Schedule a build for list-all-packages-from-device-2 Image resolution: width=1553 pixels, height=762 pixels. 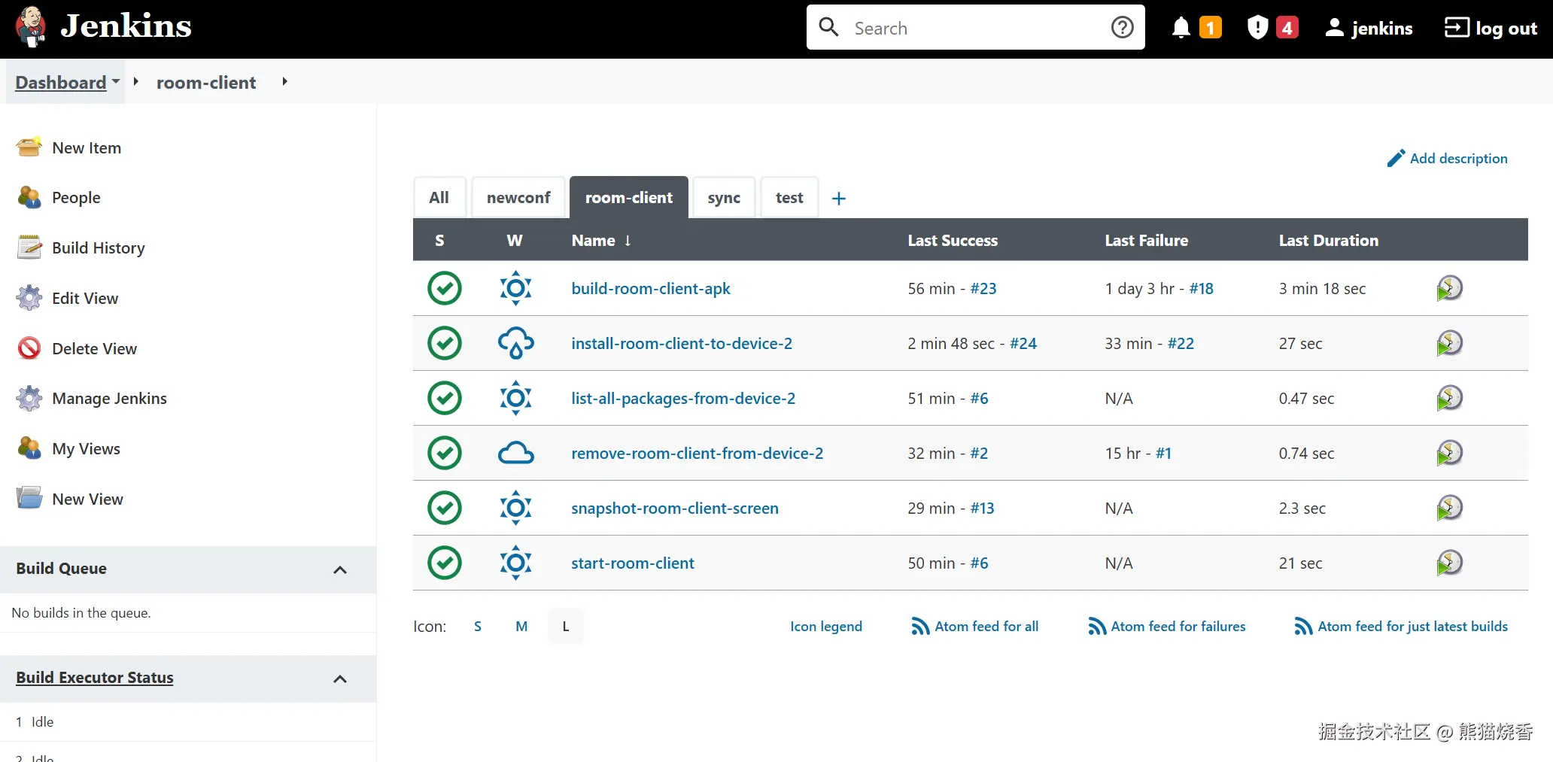point(1449,398)
